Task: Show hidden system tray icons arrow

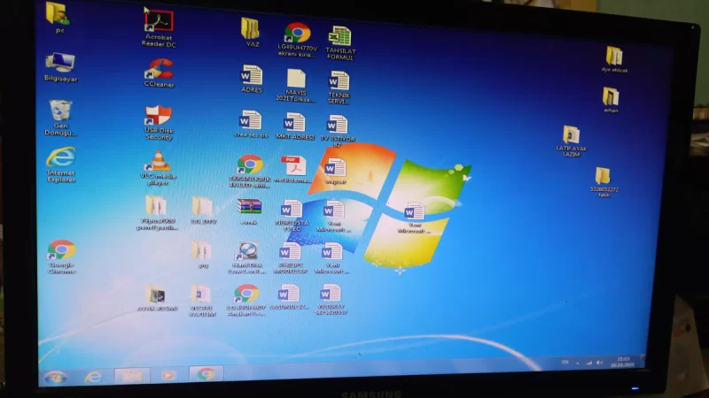Action: coord(578,363)
